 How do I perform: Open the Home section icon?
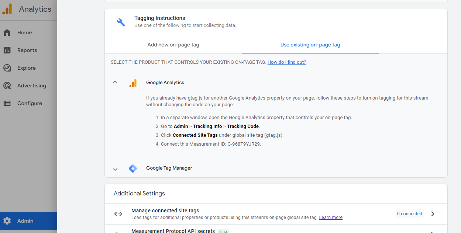click(7, 32)
